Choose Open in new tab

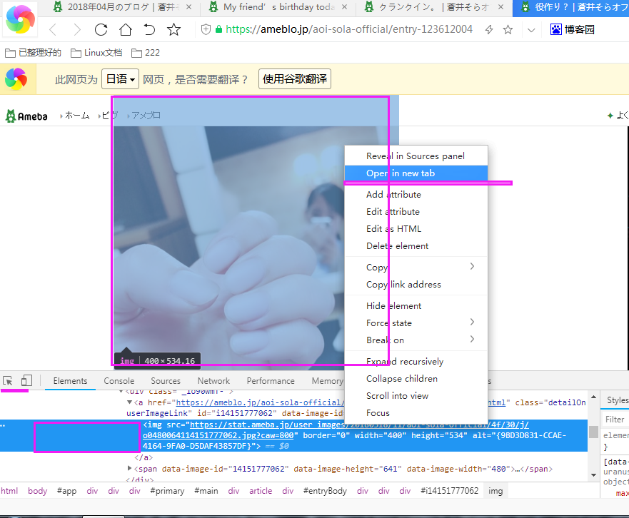click(416, 173)
